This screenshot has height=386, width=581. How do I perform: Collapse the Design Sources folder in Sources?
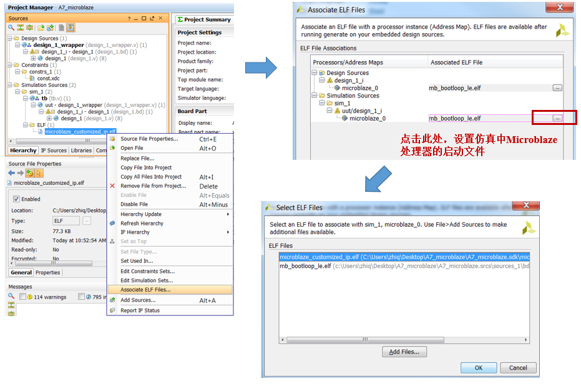(x=10, y=38)
